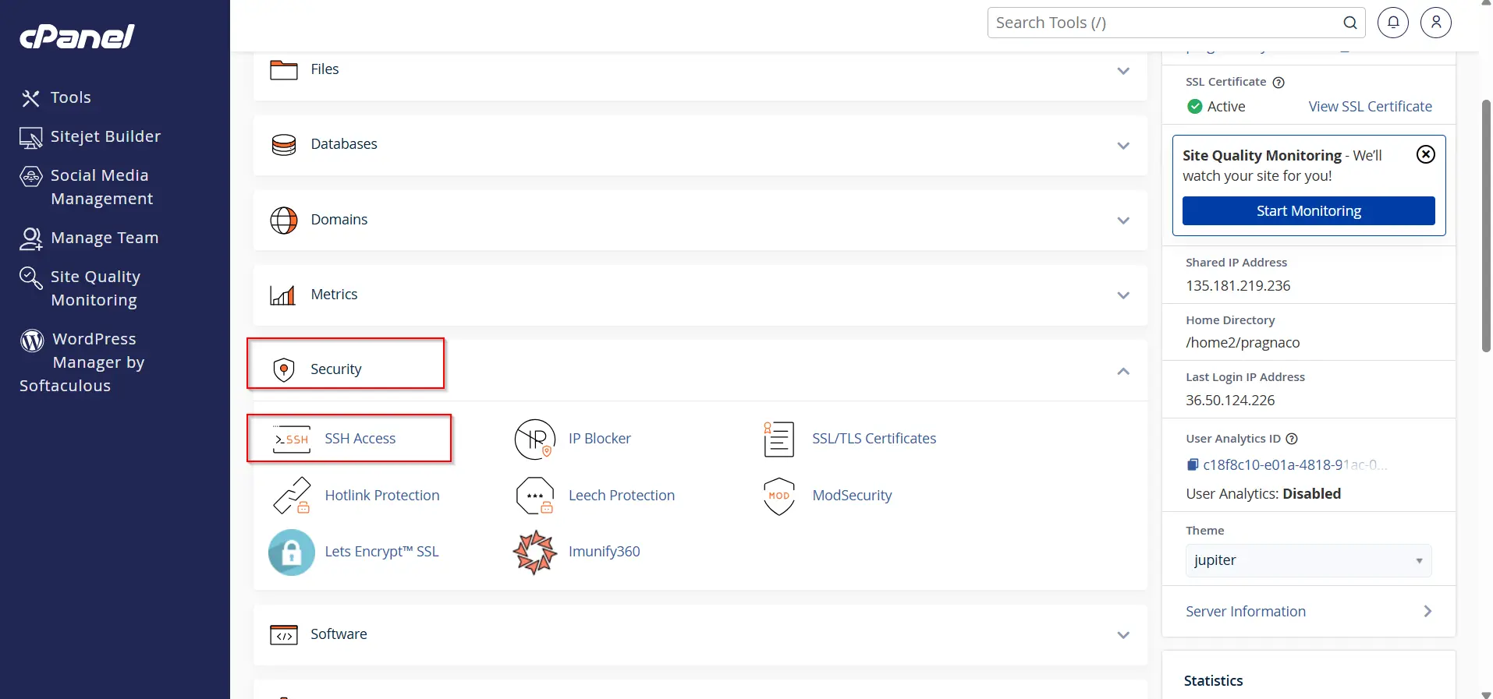The height and width of the screenshot is (699, 1493).
Task: Click the IP Blocker icon
Action: 535,440
